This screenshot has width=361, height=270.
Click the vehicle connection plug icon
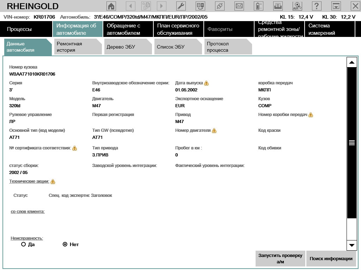[220, 6]
